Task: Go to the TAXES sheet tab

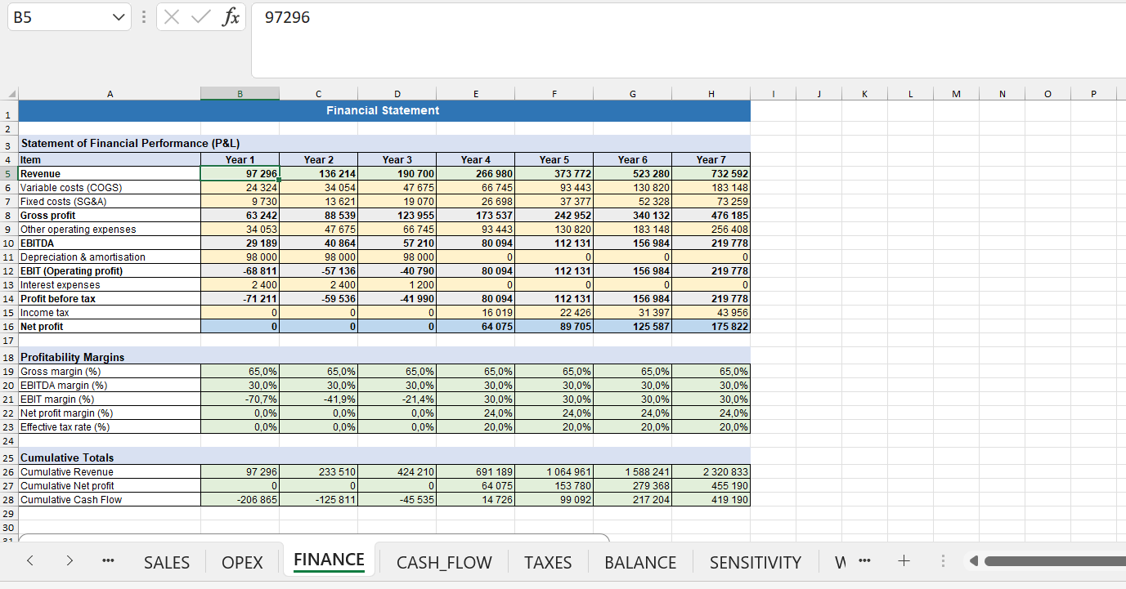Action: [x=548, y=562]
